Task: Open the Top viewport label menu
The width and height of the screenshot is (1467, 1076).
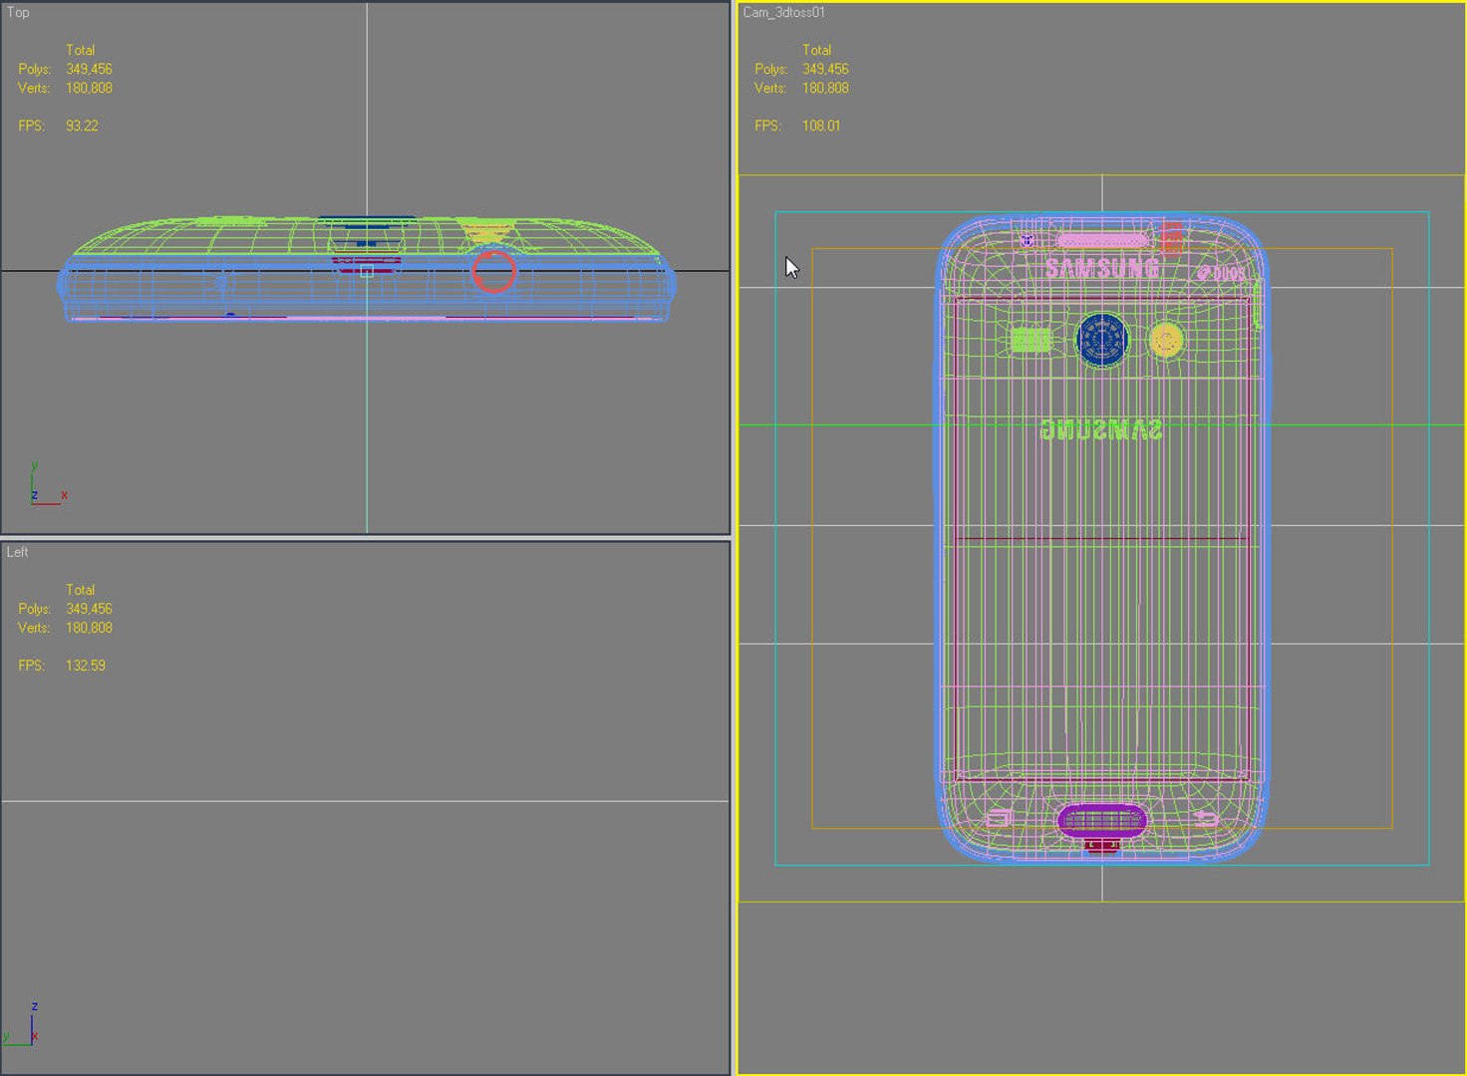Action: coord(18,12)
